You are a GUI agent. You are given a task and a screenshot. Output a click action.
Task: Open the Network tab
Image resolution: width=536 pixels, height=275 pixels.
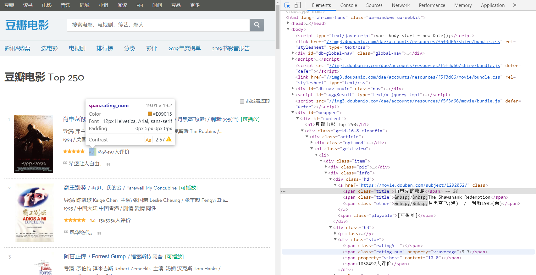[x=401, y=5]
